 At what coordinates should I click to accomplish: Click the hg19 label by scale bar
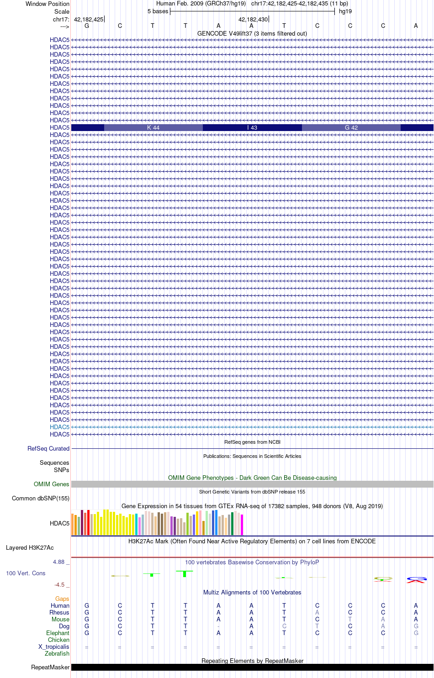(345, 11)
